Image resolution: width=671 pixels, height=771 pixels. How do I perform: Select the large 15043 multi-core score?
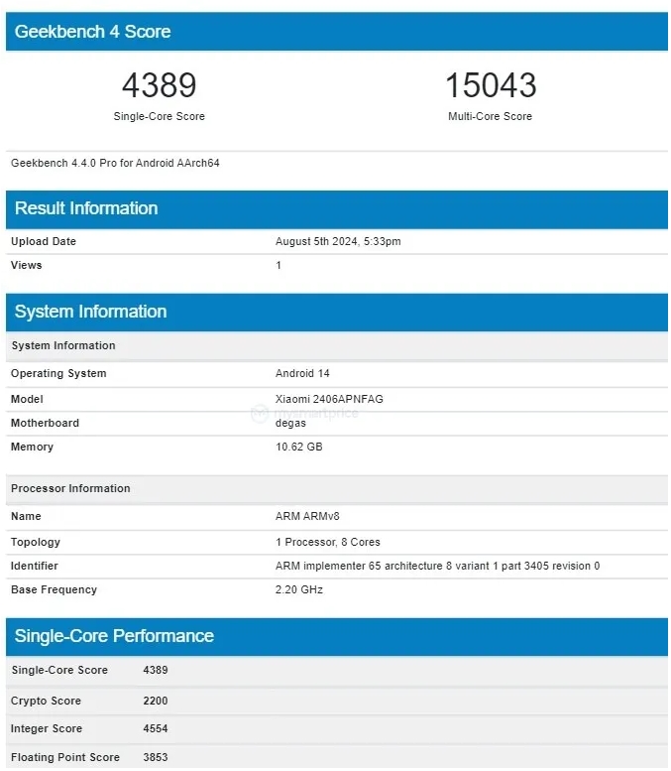490,85
